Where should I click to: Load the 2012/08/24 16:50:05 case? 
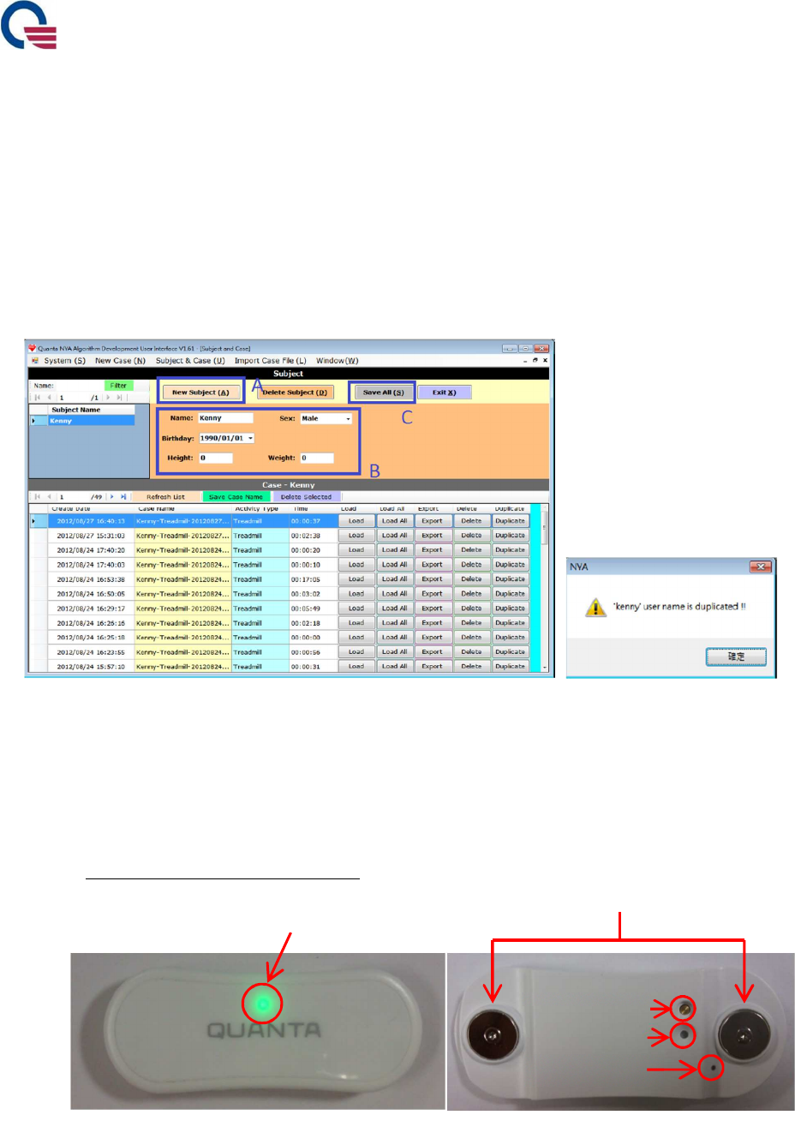pos(356,594)
